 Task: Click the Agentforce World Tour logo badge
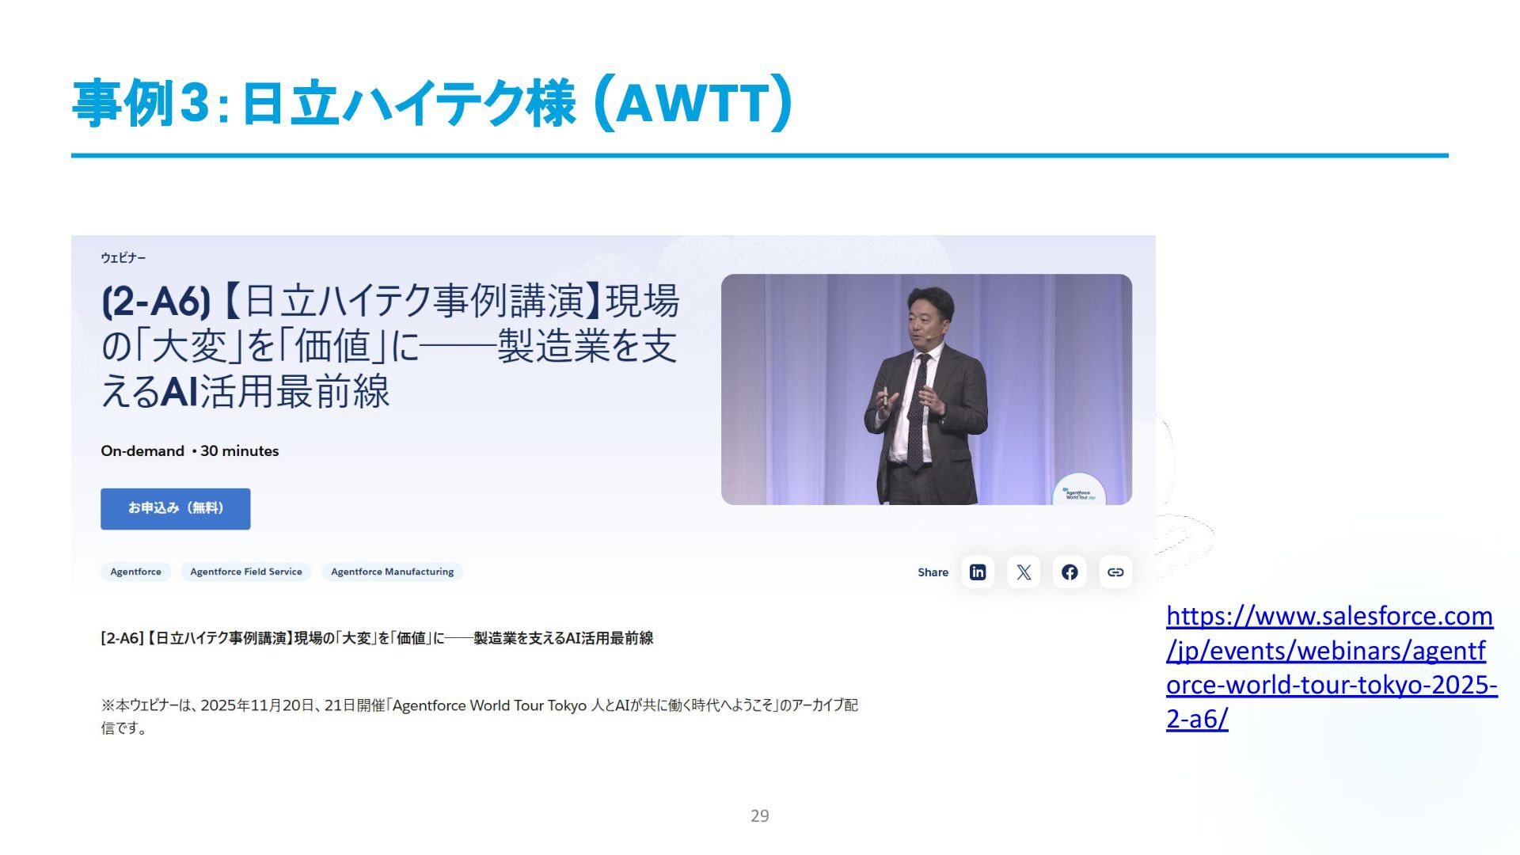coord(1079,493)
